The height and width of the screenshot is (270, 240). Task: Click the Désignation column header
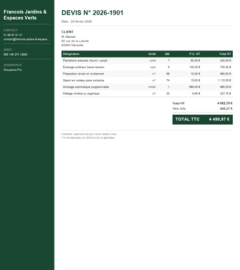click(x=71, y=54)
